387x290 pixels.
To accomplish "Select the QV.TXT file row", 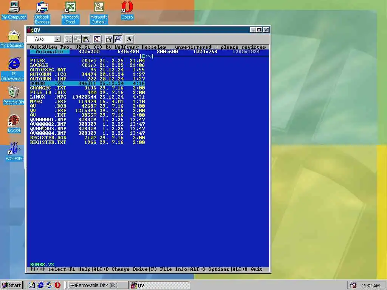I will 87,115.
